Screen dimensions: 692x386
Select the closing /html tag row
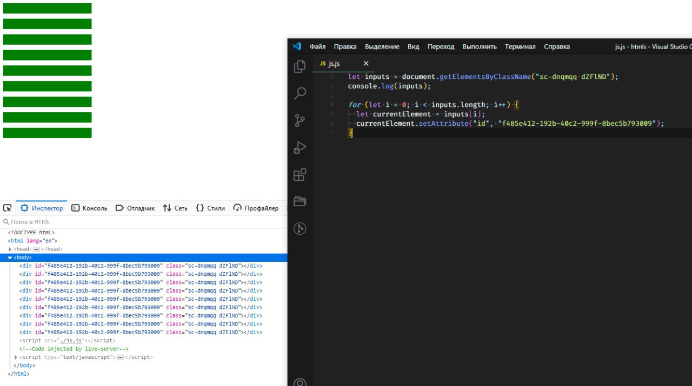point(18,374)
